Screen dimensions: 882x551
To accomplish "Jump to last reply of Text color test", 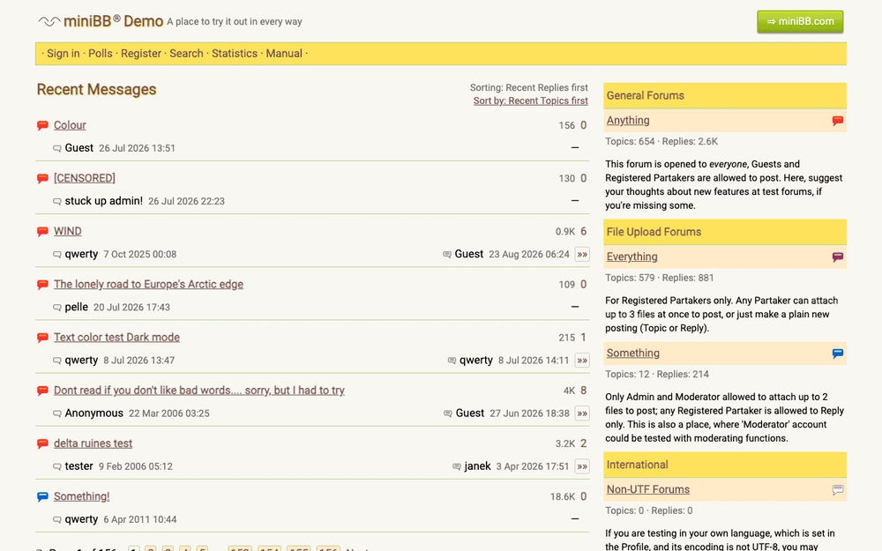I will 582,361.
